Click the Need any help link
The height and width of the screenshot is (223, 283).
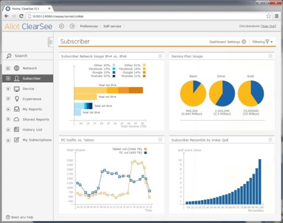pyautogui.click(x=22, y=217)
